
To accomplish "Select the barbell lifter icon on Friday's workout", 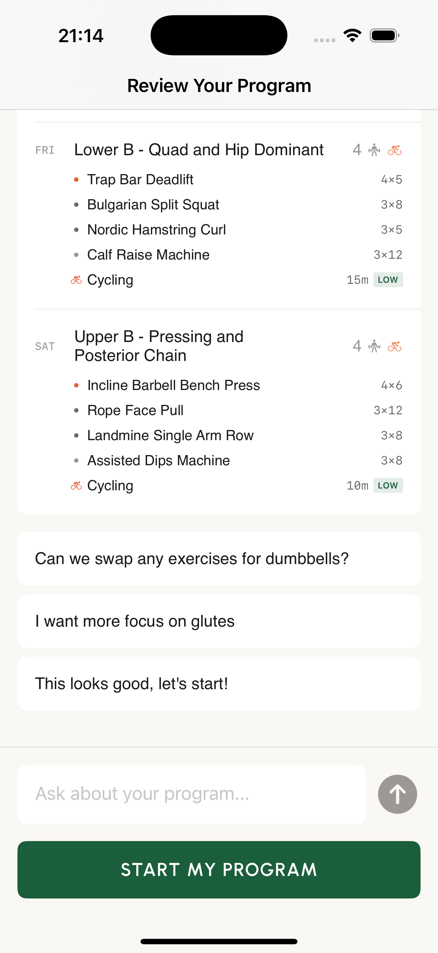I will click(x=374, y=150).
